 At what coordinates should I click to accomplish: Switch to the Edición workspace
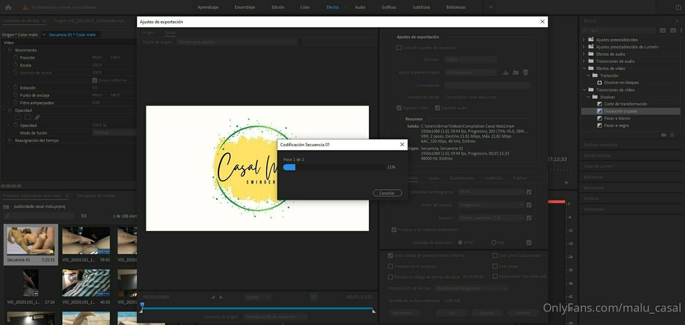pyautogui.click(x=278, y=7)
